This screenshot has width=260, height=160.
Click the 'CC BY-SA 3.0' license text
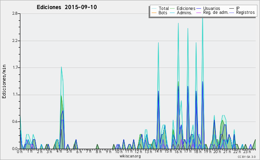click(247, 157)
